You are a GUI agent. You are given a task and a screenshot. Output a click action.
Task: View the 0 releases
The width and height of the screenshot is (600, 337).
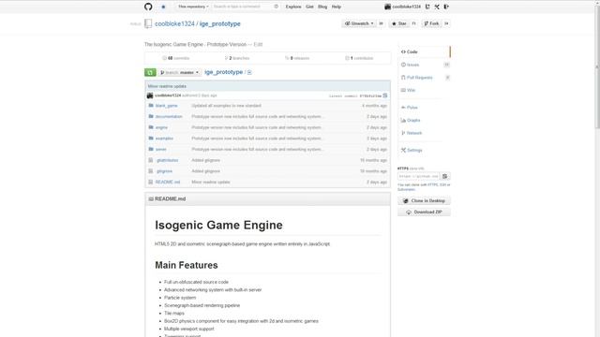(x=297, y=58)
